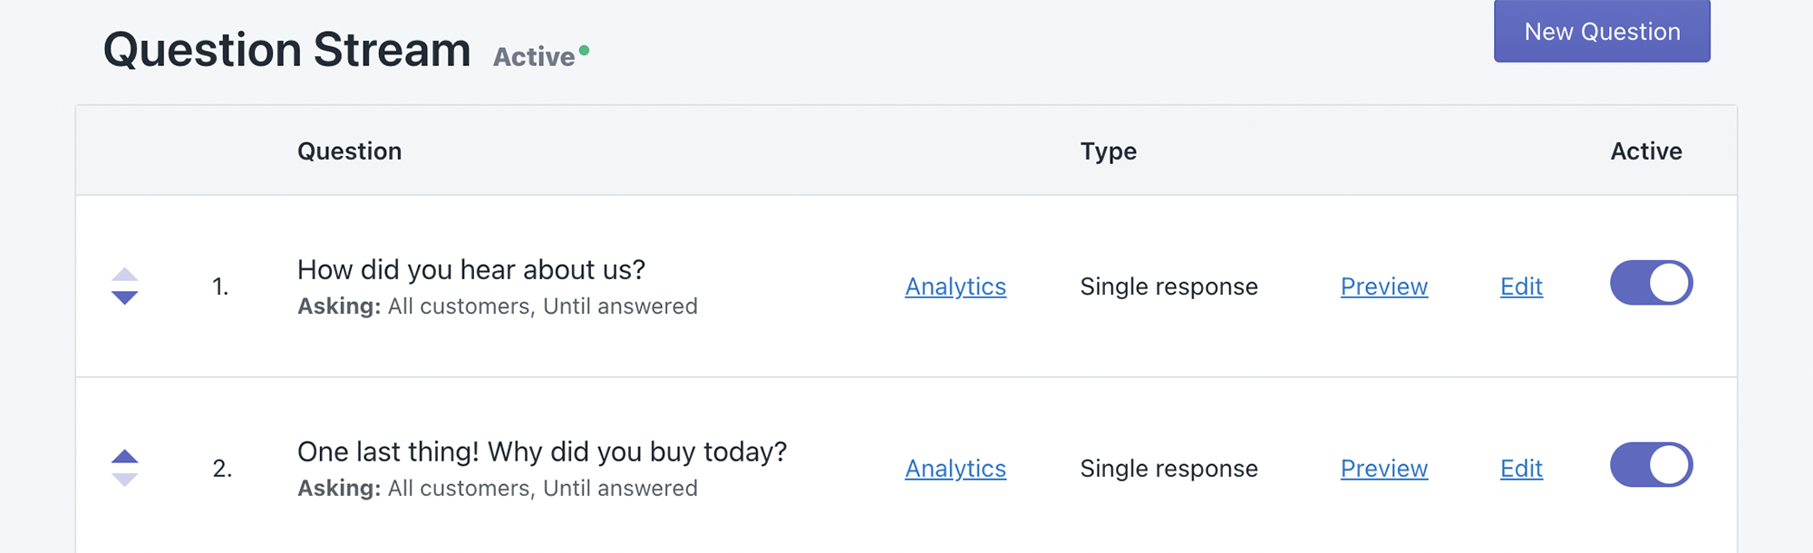This screenshot has height=553, width=1813.
Task: Open Analytics for question 1
Action: click(x=955, y=286)
